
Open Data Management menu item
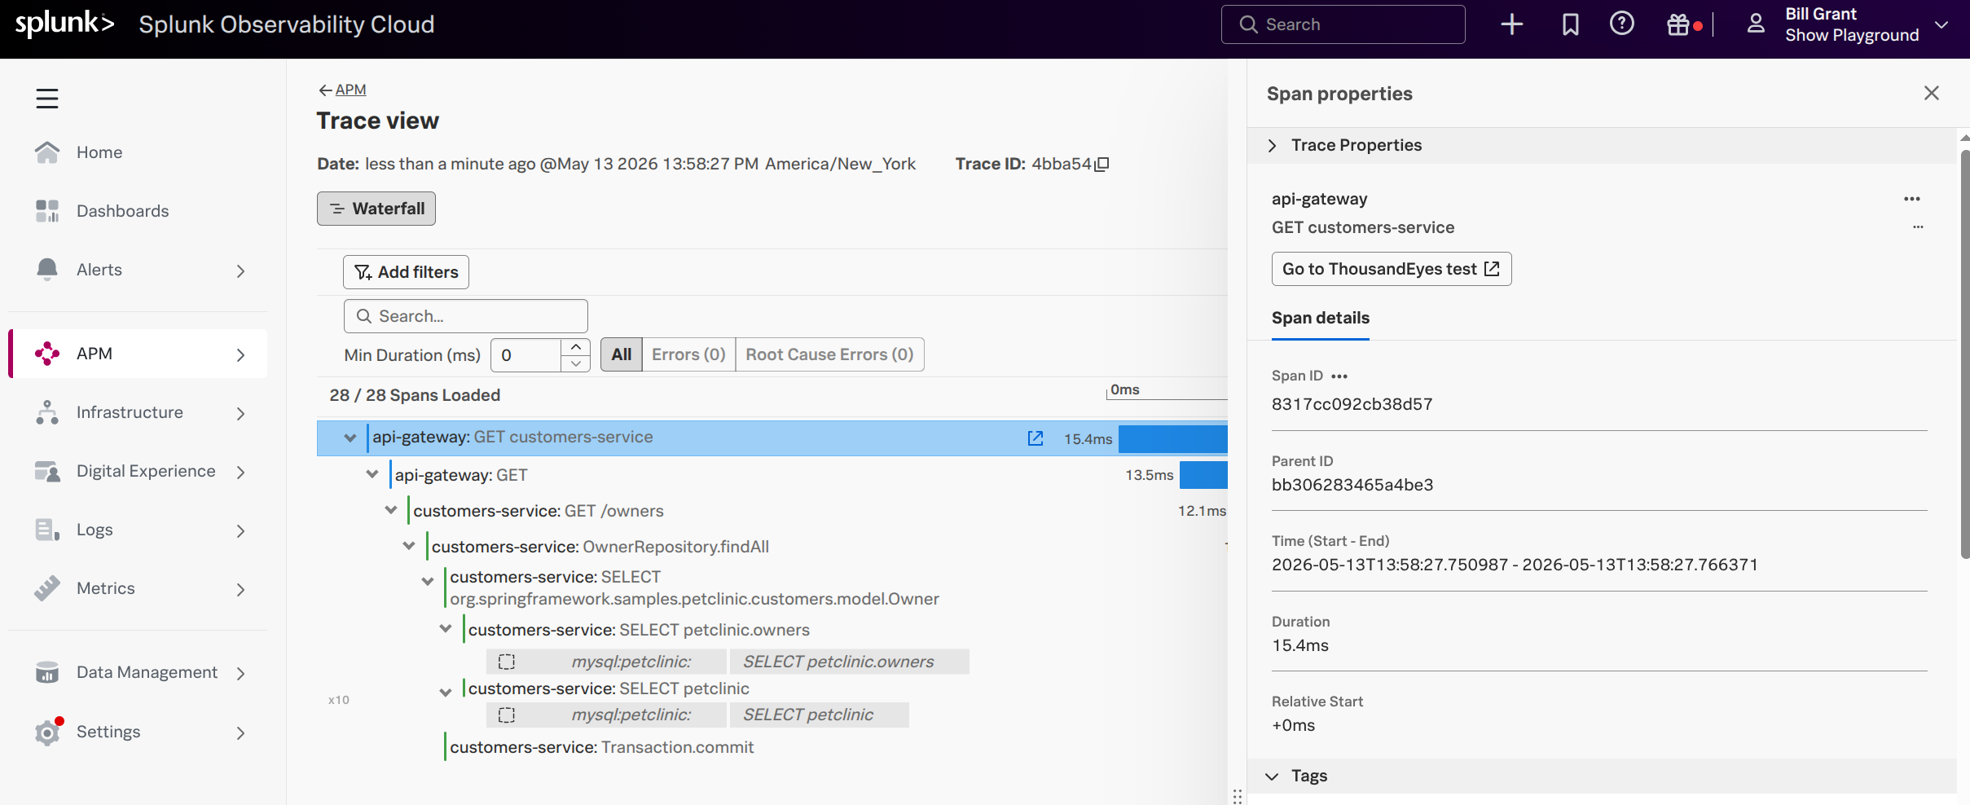tap(147, 672)
